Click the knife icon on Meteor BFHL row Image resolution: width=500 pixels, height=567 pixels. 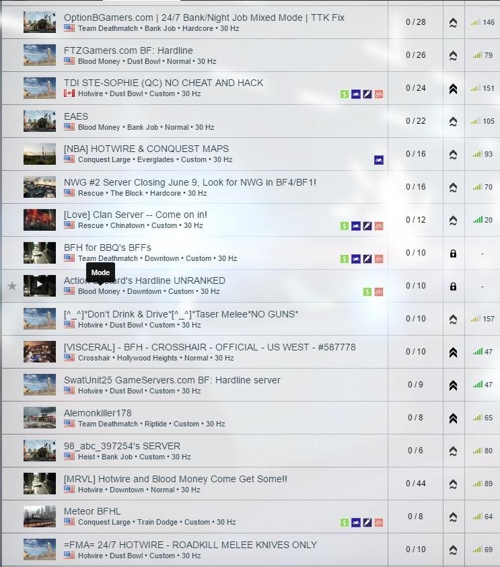[367, 523]
